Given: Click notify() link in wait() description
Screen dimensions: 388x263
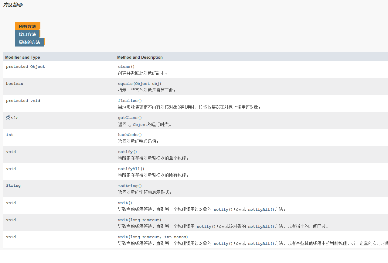Looking at the screenshot, I should tap(223, 209).
